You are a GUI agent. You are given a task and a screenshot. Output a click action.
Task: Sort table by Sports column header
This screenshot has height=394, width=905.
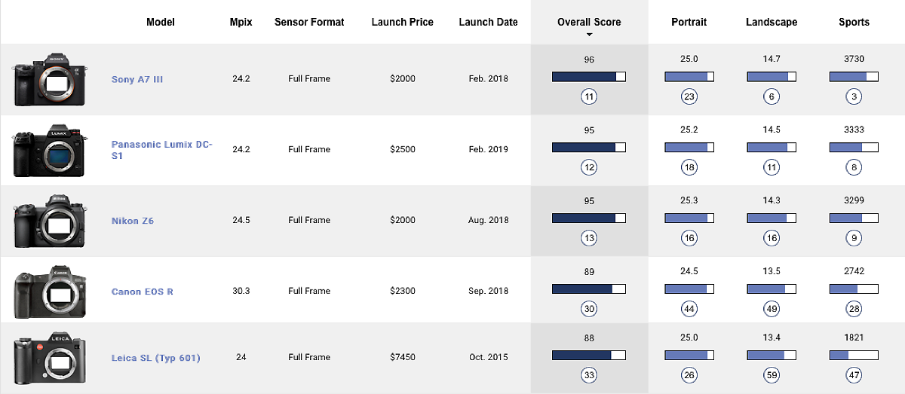[854, 22]
